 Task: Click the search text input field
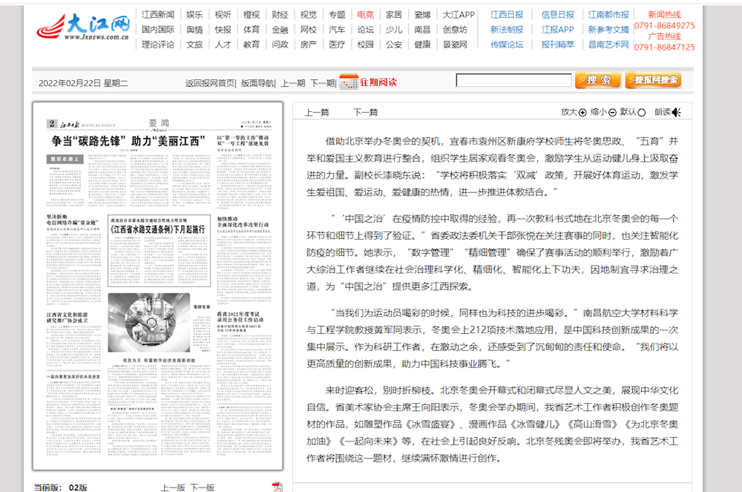(513, 80)
